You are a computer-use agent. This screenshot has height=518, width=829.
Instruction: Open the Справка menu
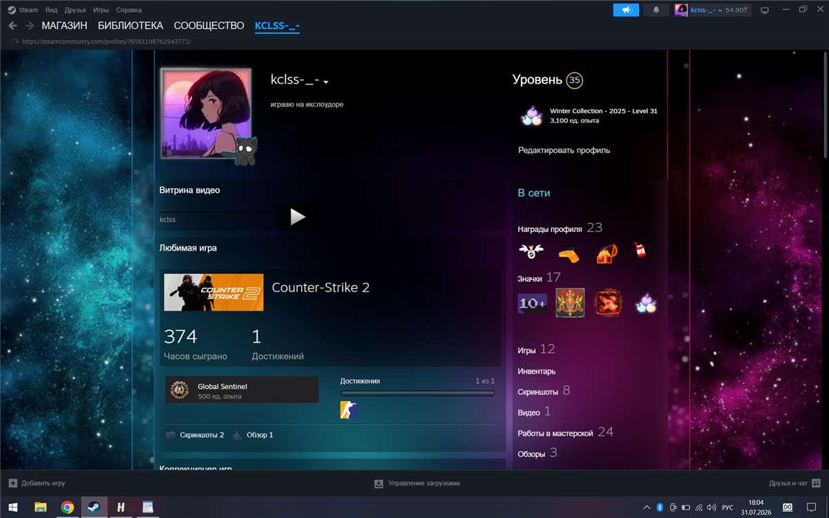(128, 10)
